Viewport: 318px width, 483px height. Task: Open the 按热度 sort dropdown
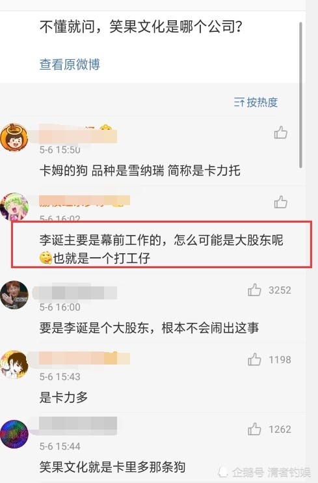(x=256, y=102)
